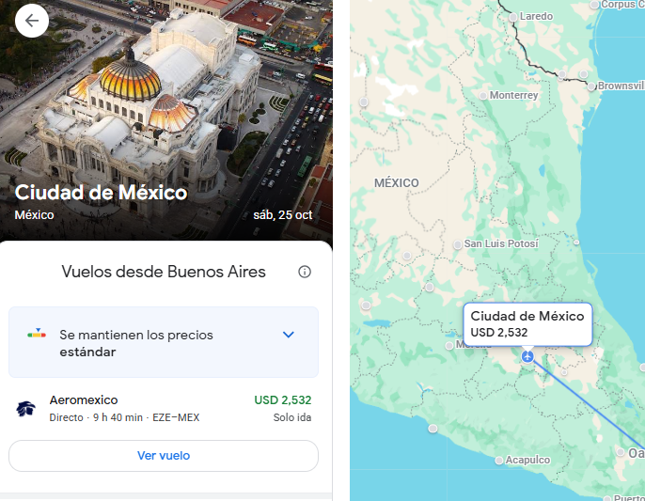Click the Aeromexico flight name
The height and width of the screenshot is (501, 645).
click(x=84, y=399)
